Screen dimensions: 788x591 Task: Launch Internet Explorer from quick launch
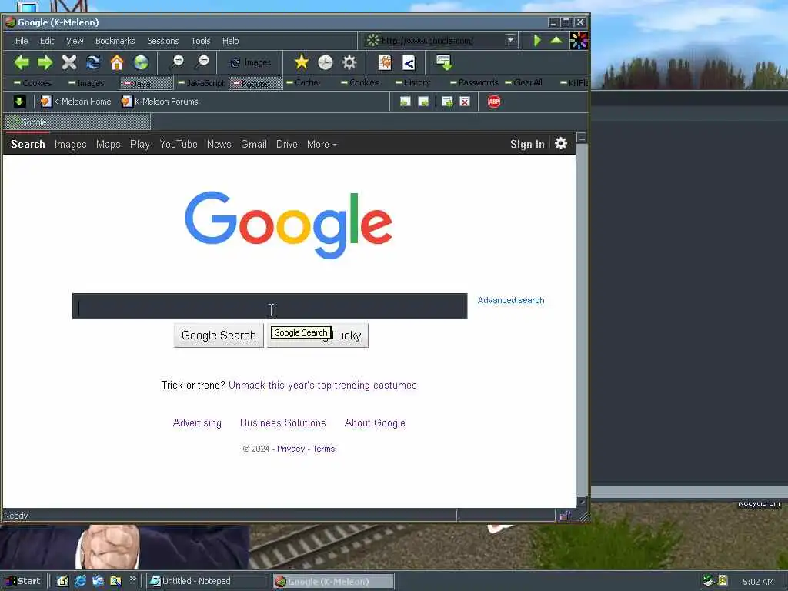(80, 581)
